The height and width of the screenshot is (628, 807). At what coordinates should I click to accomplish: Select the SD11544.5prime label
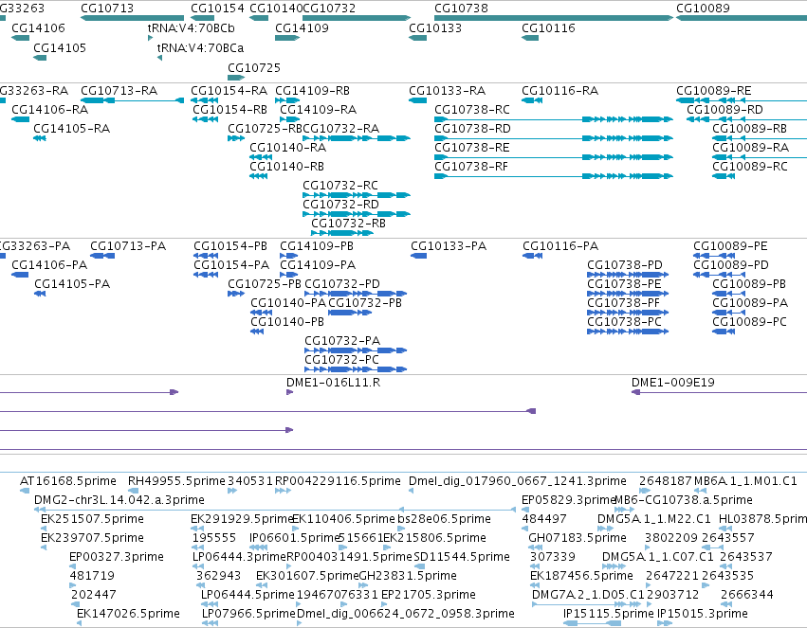click(x=462, y=557)
